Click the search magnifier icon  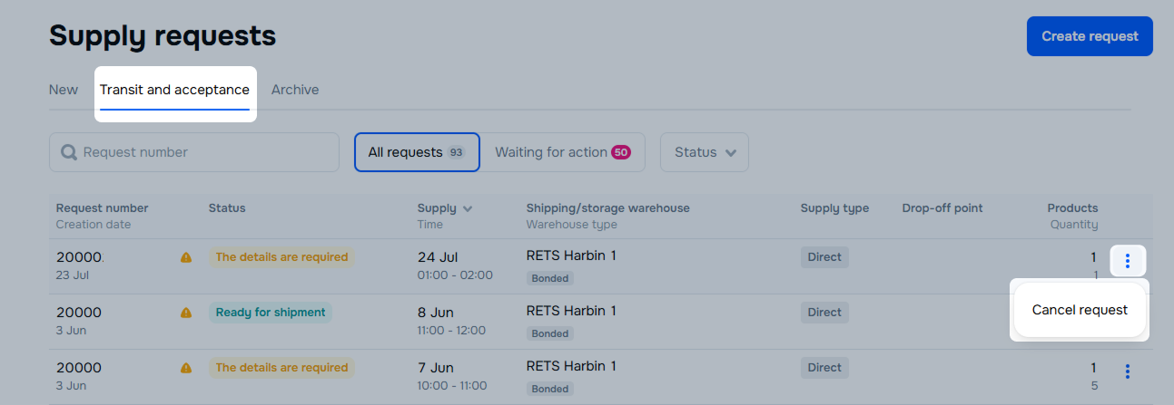pyautogui.click(x=69, y=152)
